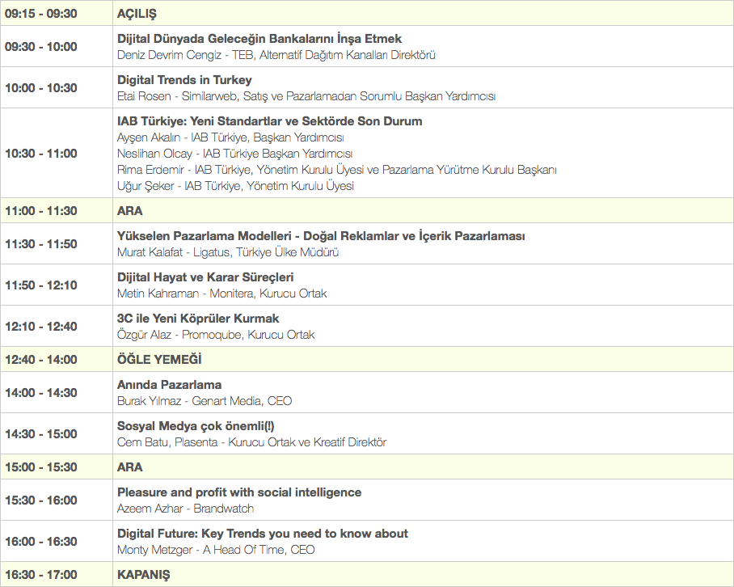
Task: Click the Uğur Şeker speaker entry
Action: point(235,186)
